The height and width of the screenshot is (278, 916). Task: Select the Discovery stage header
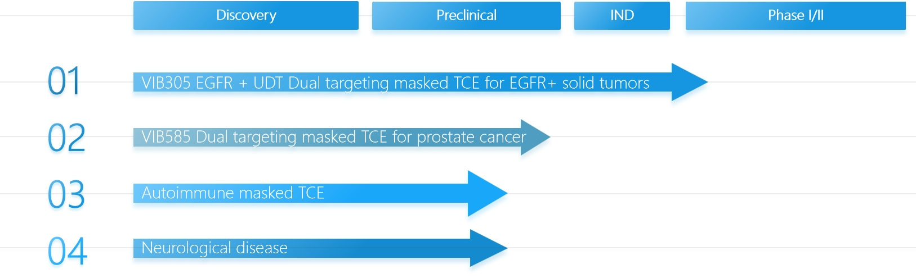246,15
